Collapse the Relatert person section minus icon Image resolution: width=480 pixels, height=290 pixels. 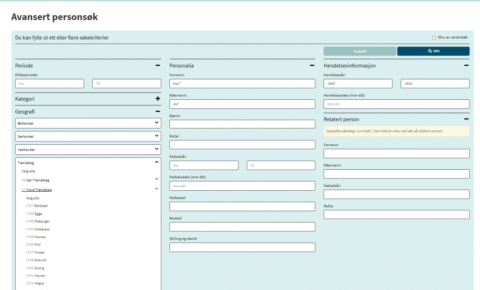pos(466,119)
